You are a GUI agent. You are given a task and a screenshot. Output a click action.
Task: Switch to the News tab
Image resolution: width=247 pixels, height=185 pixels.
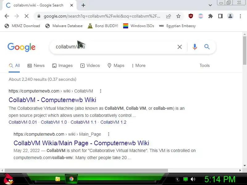pos(36,66)
